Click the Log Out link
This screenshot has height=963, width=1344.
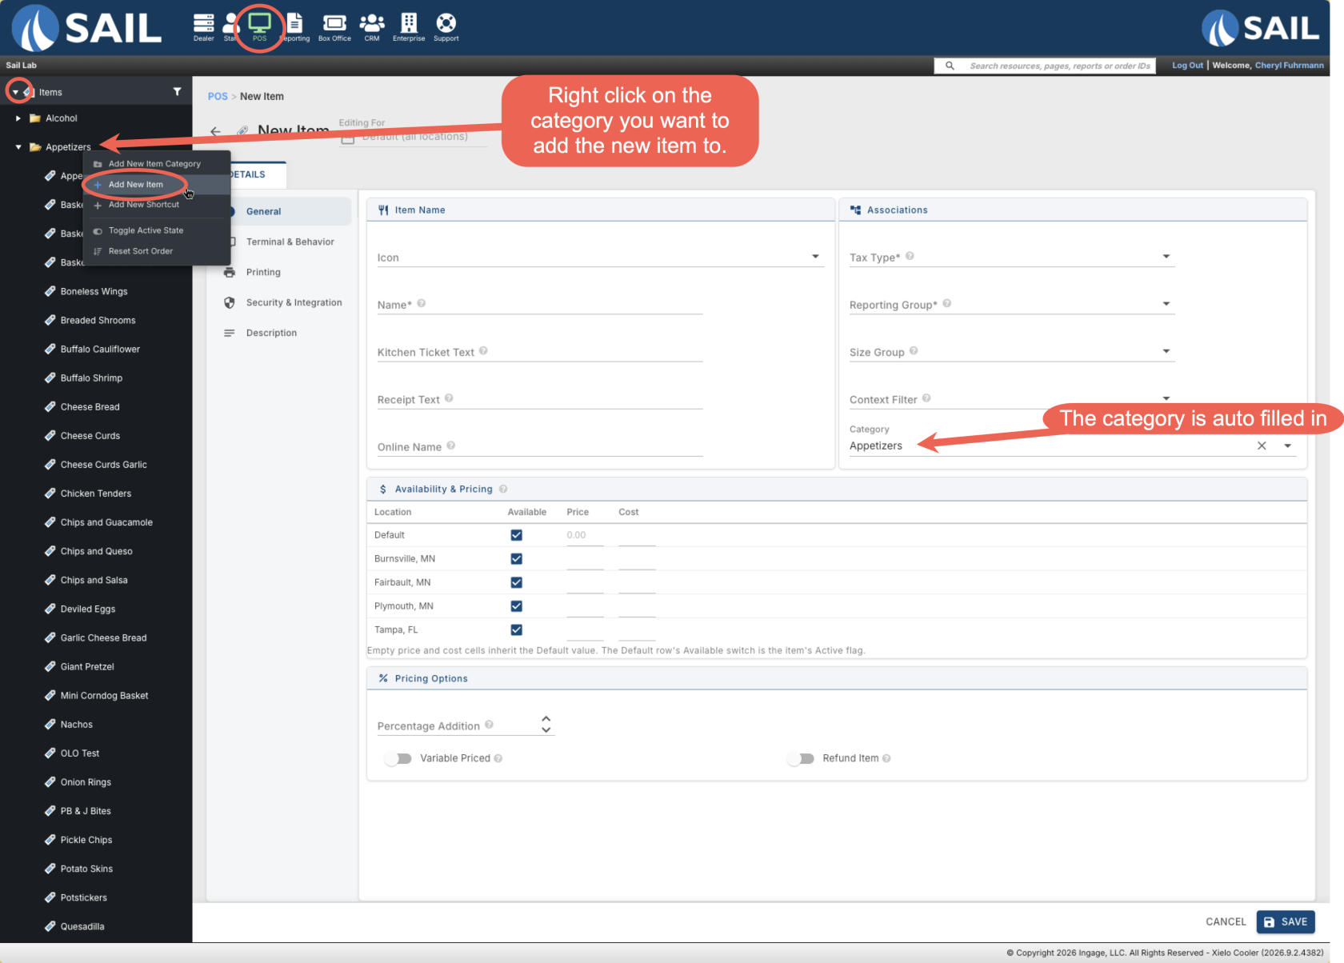tap(1187, 66)
